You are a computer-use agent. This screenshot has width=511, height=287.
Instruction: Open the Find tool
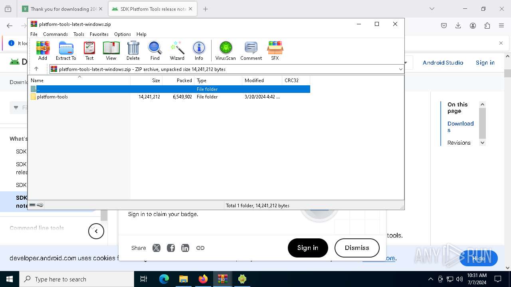[x=155, y=51]
